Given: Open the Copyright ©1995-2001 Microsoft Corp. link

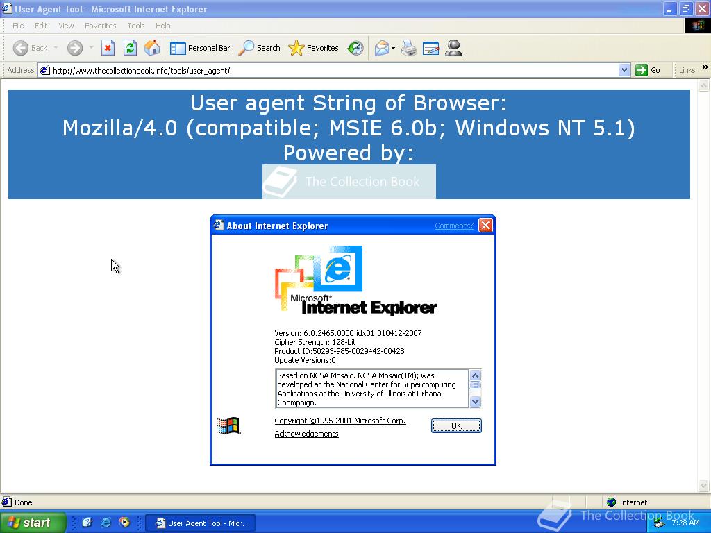Looking at the screenshot, I should [x=340, y=421].
